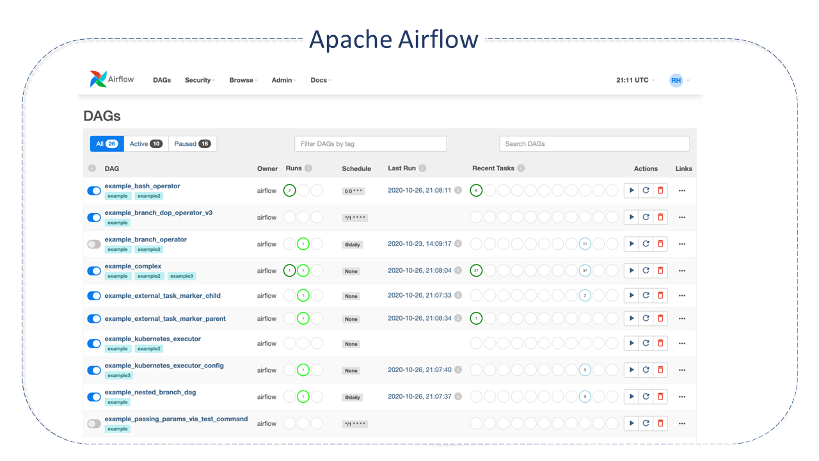
Task: Trigger the example_kubernetes_executor DAG
Action: (x=632, y=343)
